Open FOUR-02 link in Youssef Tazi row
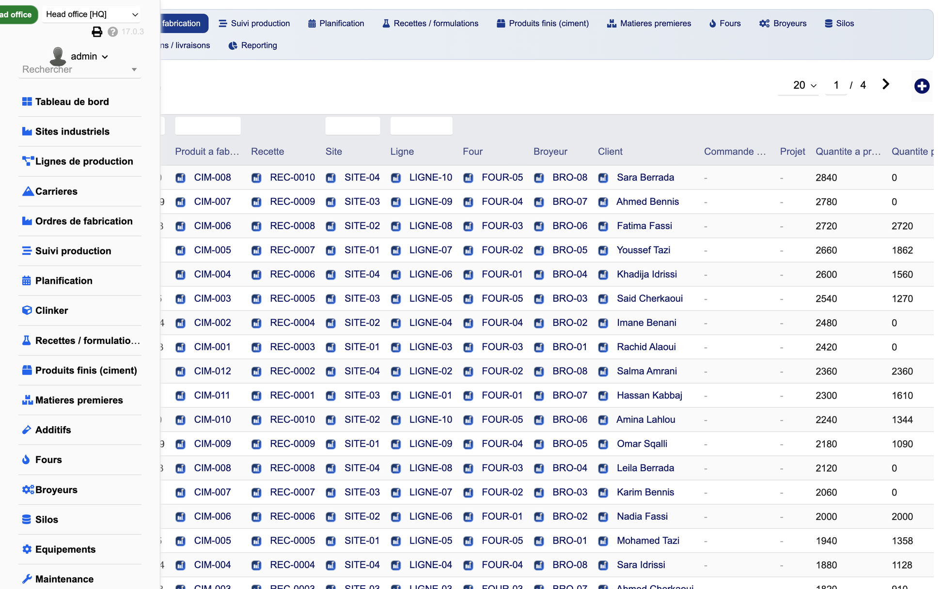The height and width of the screenshot is (589, 943). (502, 250)
